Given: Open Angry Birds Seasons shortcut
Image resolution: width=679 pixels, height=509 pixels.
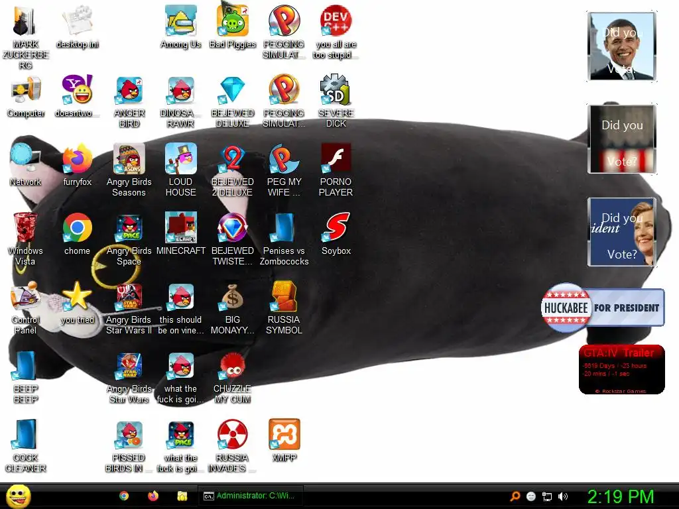Looking at the screenshot, I should point(129,158).
